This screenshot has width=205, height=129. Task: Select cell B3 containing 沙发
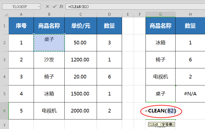[49, 60]
